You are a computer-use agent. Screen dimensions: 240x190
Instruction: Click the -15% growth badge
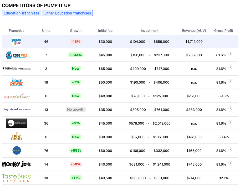76,42
